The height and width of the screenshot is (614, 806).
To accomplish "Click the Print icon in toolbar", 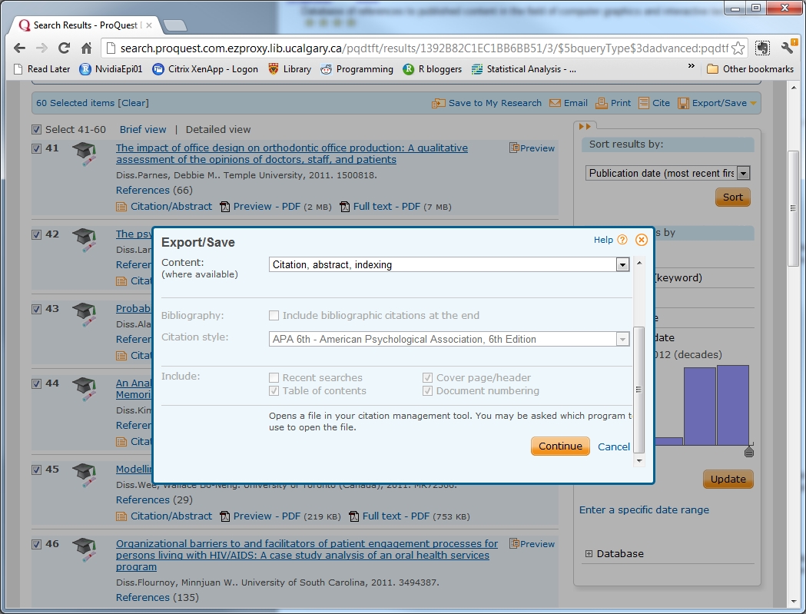I will 602,103.
